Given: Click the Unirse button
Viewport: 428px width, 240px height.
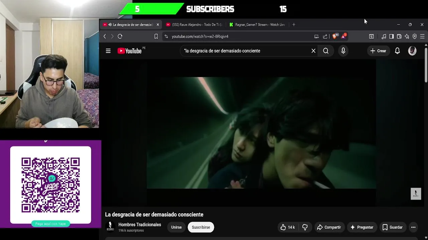Looking at the screenshot, I should [176, 227].
